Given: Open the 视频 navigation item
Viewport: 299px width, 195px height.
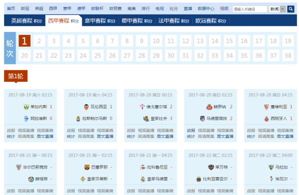Looking at the screenshot, I should 224,8.
